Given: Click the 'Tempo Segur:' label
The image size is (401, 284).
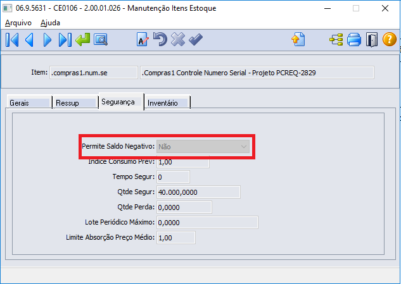Looking at the screenshot, I should click(134, 176).
